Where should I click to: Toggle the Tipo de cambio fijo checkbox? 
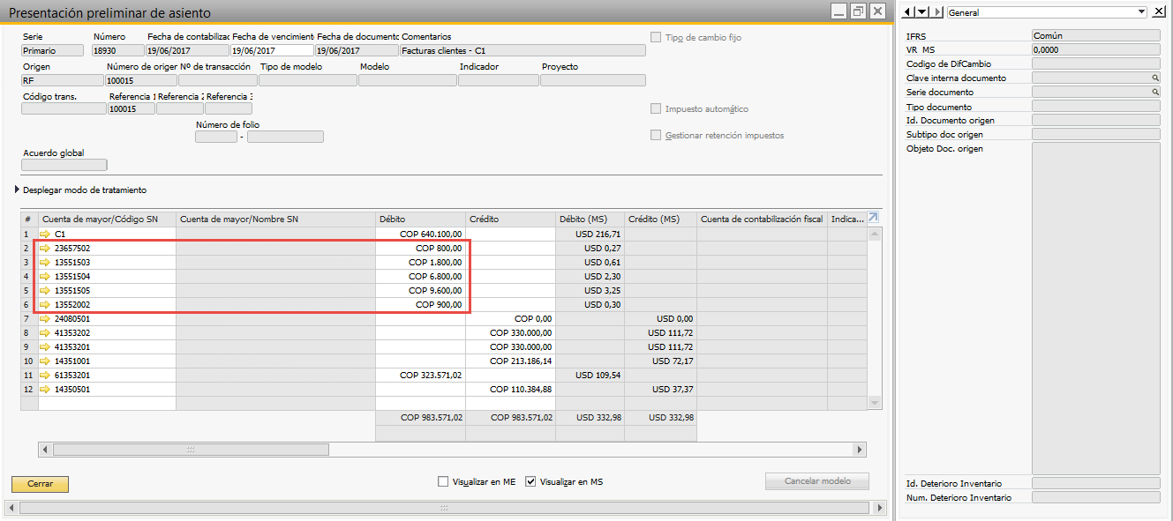(656, 38)
